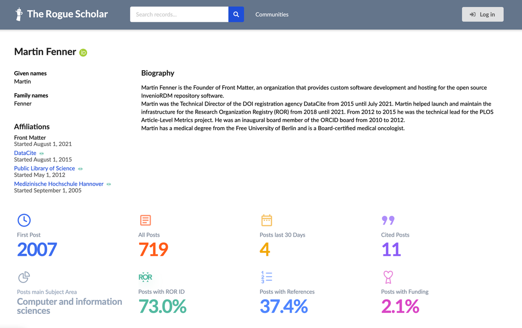The image size is (522, 328).
Task: Click the Front Matter affiliation text
Action: click(30, 137)
